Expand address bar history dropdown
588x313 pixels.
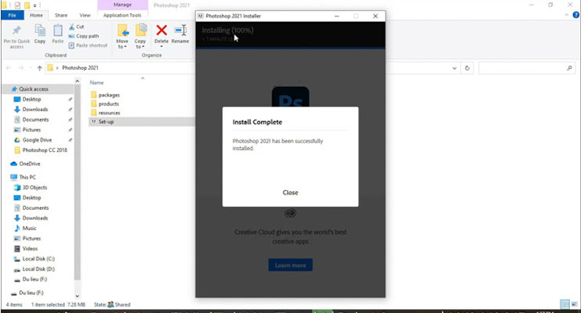[454, 68]
